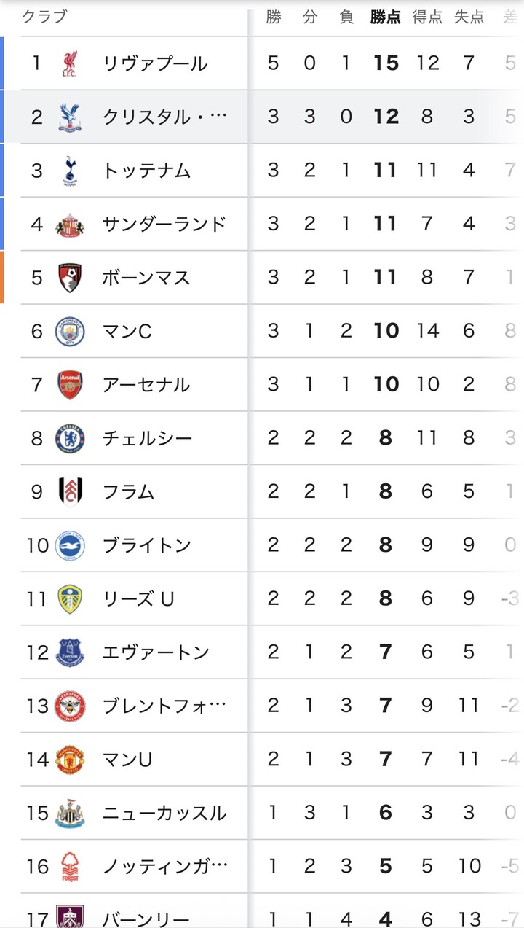Select the 勝点 column header
Viewport: 524px width, 928px height.
point(385,17)
